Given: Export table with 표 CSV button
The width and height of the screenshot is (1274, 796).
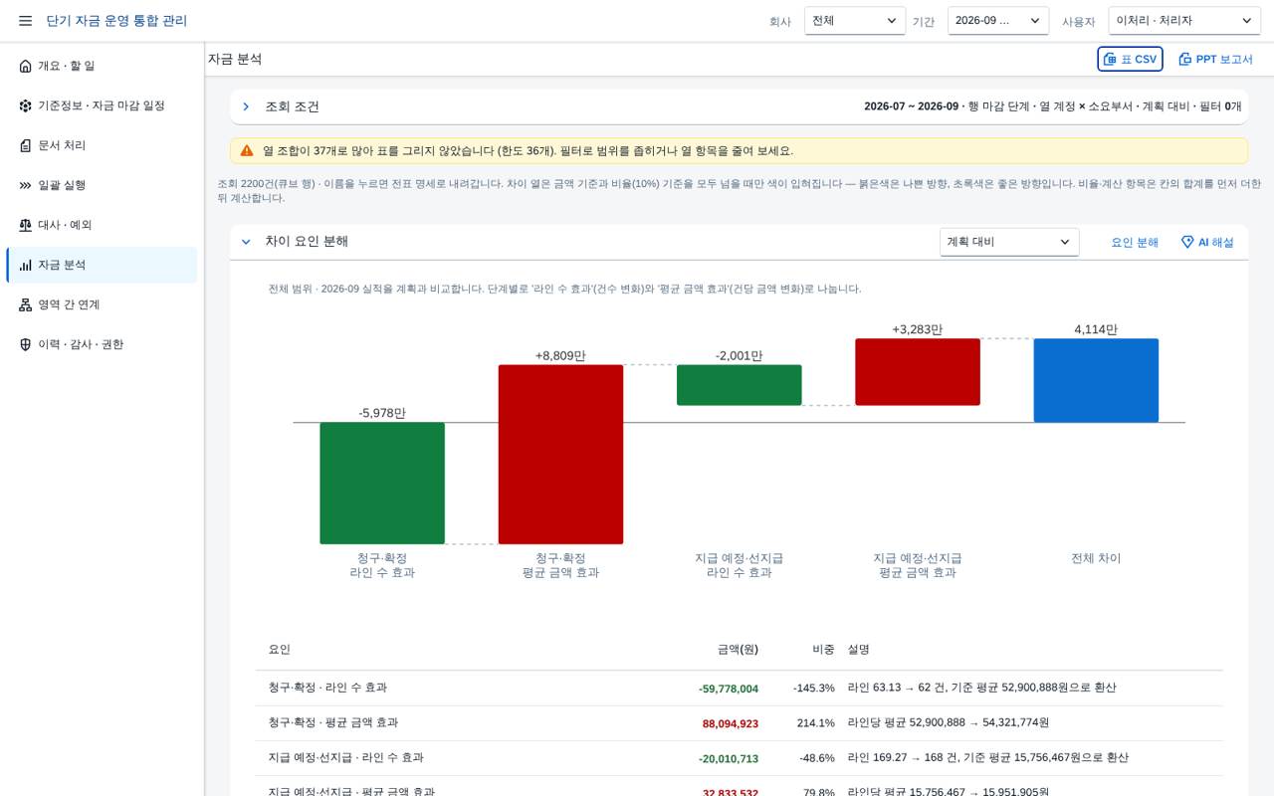Looking at the screenshot, I should [x=1130, y=59].
